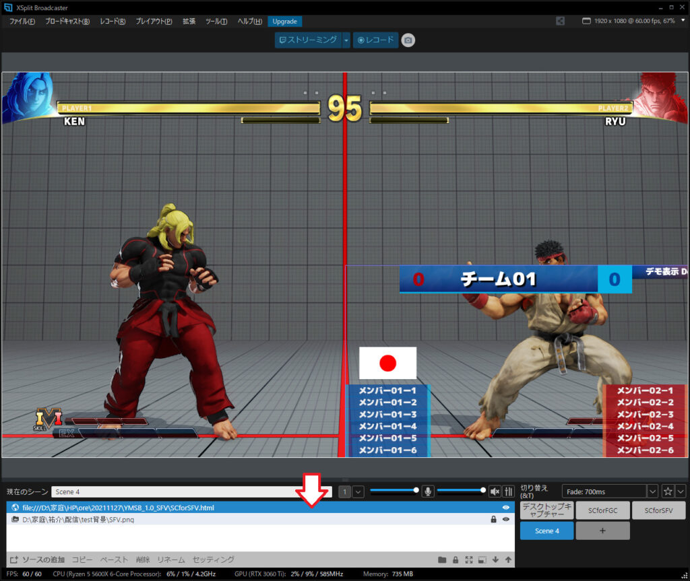This screenshot has width=690, height=581.
Task: Click the favorite star transition icon
Action: (x=668, y=491)
